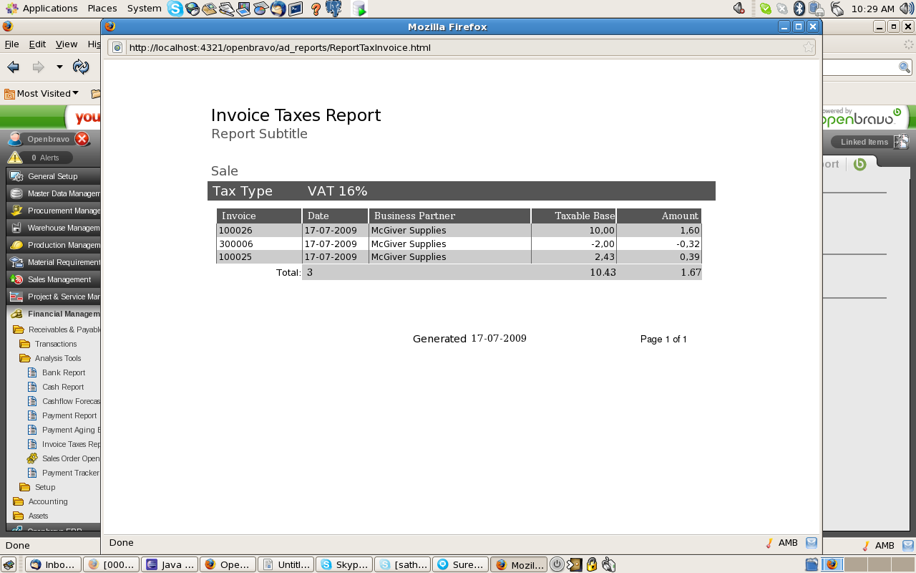
Task: Click invoice number 100026 in the report
Action: click(x=235, y=231)
